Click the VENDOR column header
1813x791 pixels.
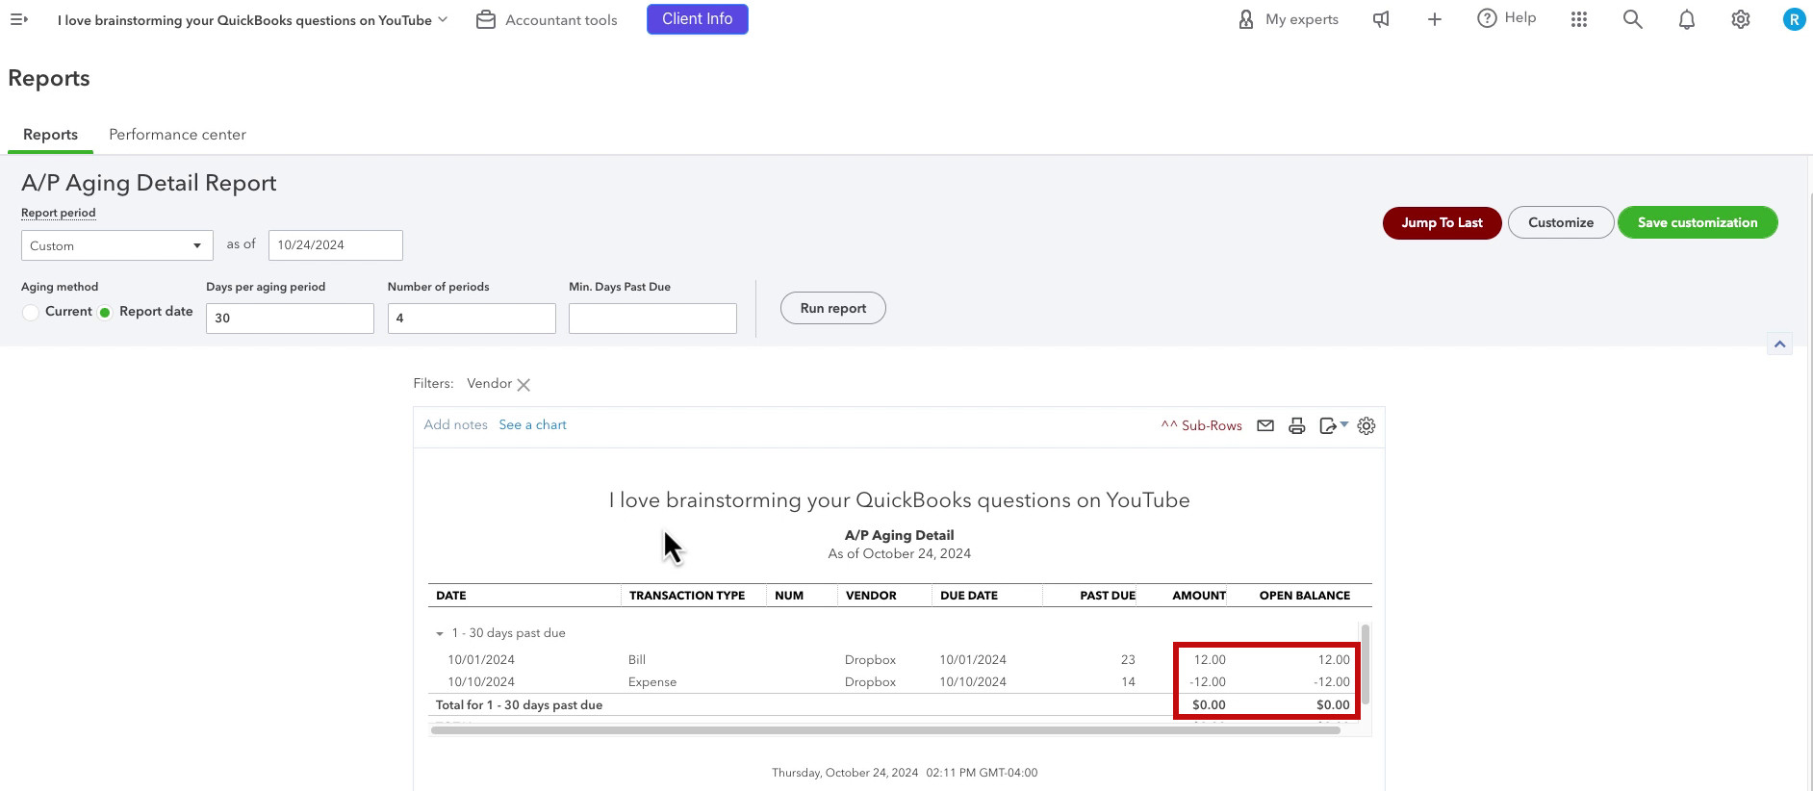(x=871, y=596)
